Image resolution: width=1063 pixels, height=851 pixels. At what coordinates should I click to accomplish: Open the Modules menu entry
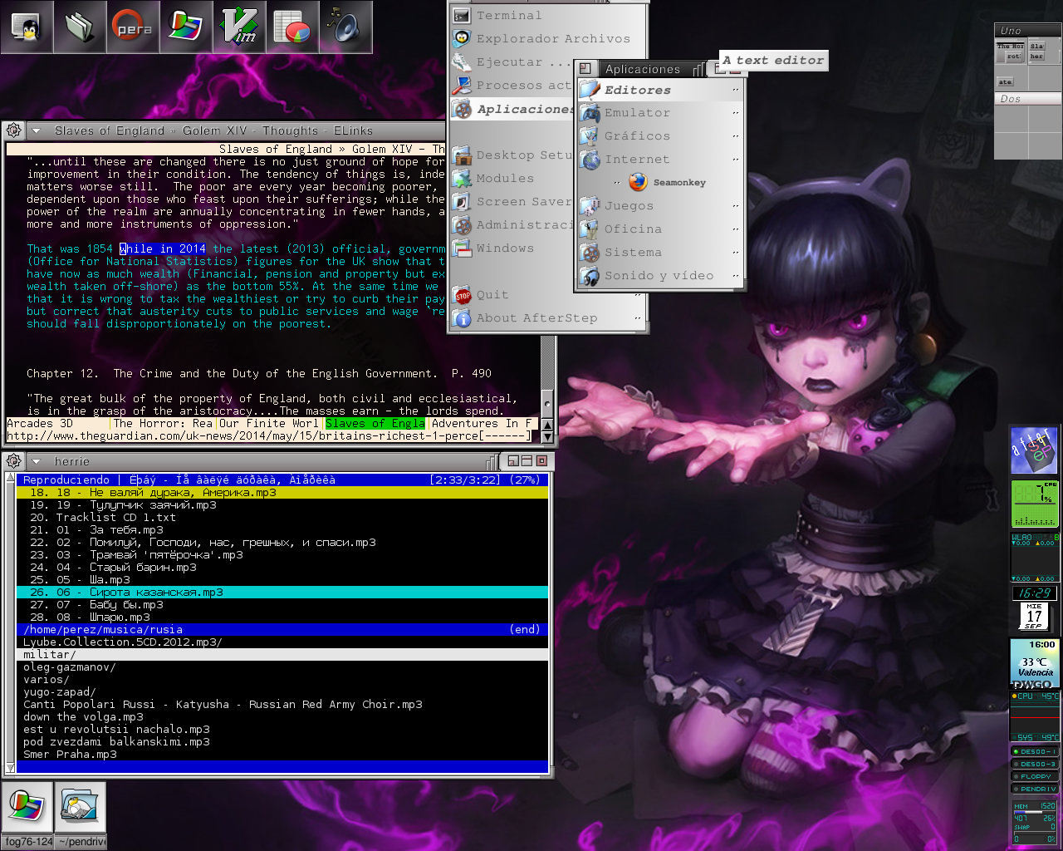[x=512, y=178]
